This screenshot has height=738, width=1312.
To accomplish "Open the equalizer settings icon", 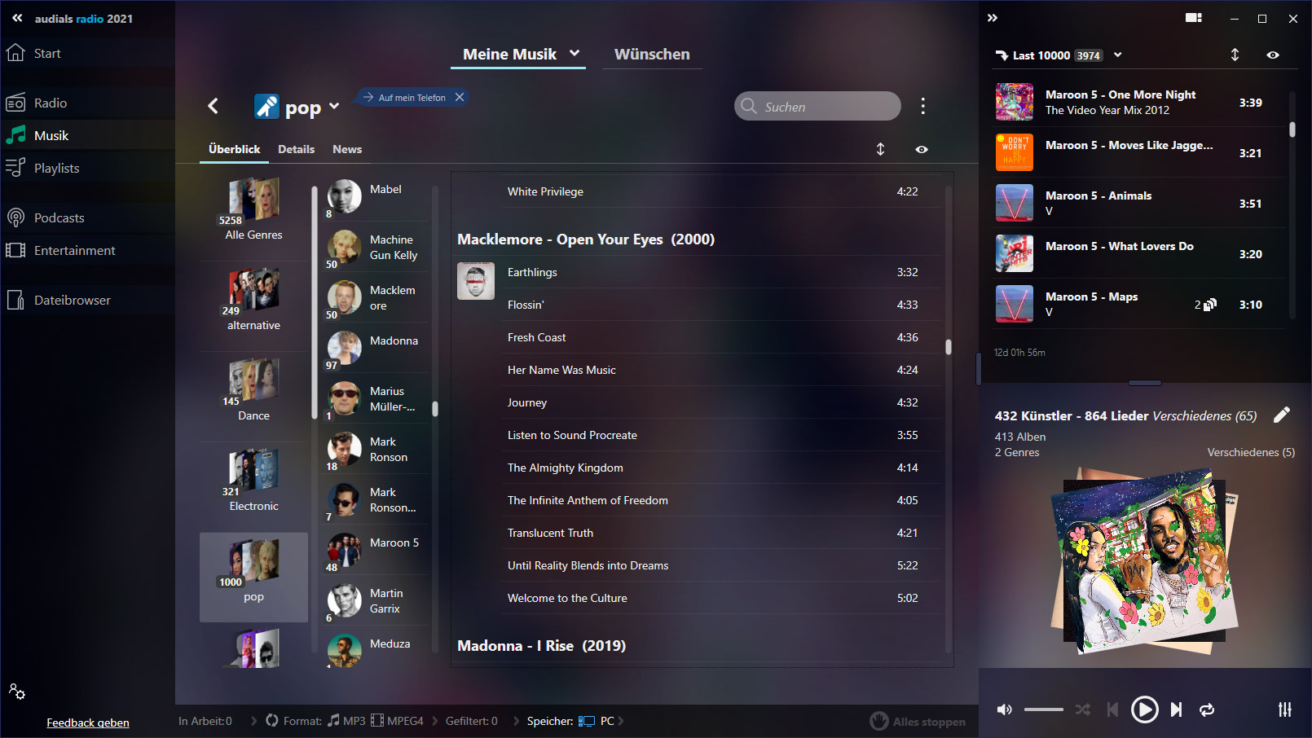I will tap(1284, 709).
